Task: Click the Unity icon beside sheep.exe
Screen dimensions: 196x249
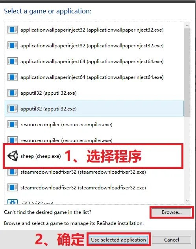Action: pyautogui.click(x=13, y=156)
